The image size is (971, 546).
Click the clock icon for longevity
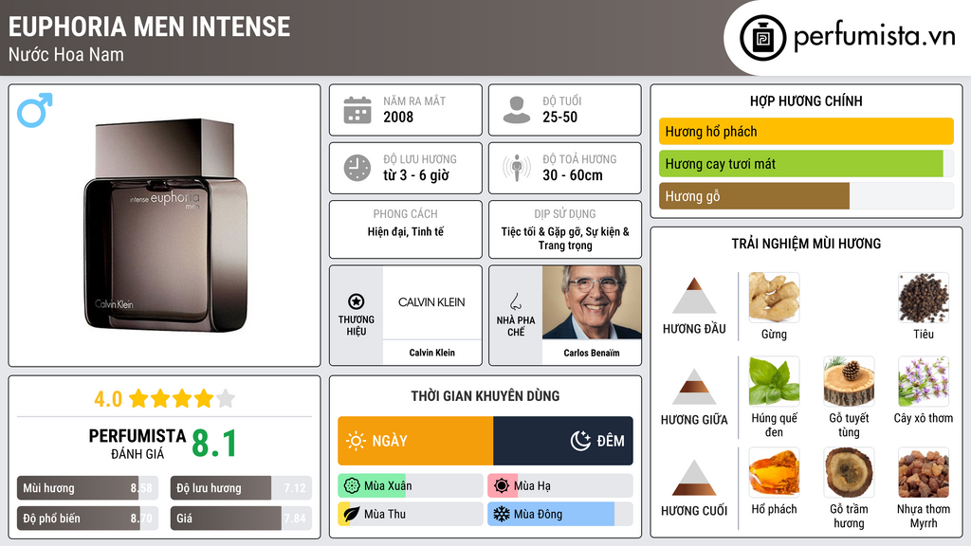point(357,168)
